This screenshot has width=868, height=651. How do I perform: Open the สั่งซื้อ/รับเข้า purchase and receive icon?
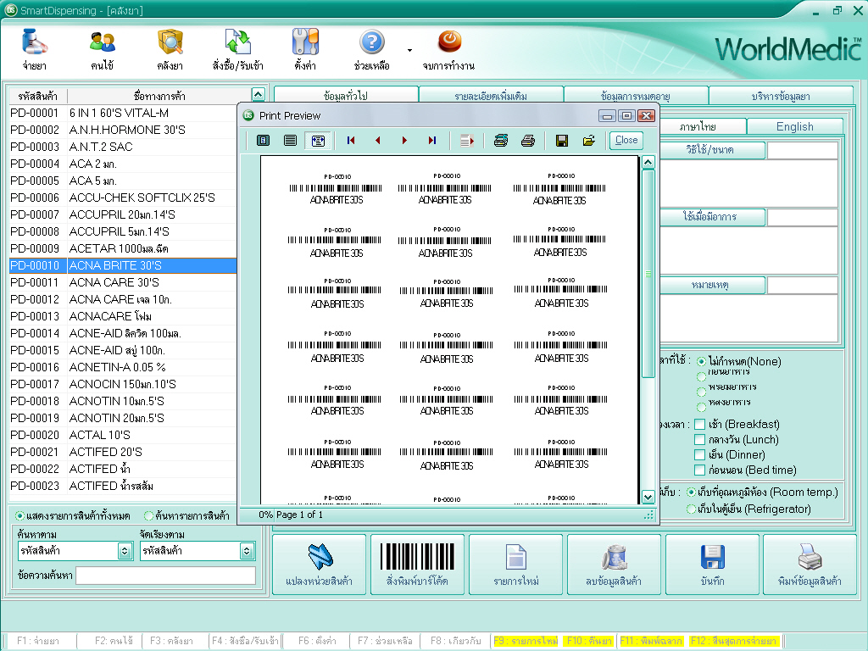click(238, 49)
